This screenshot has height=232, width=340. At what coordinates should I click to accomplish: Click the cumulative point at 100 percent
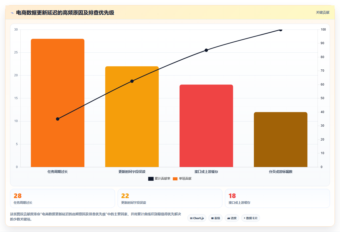tap(280, 30)
